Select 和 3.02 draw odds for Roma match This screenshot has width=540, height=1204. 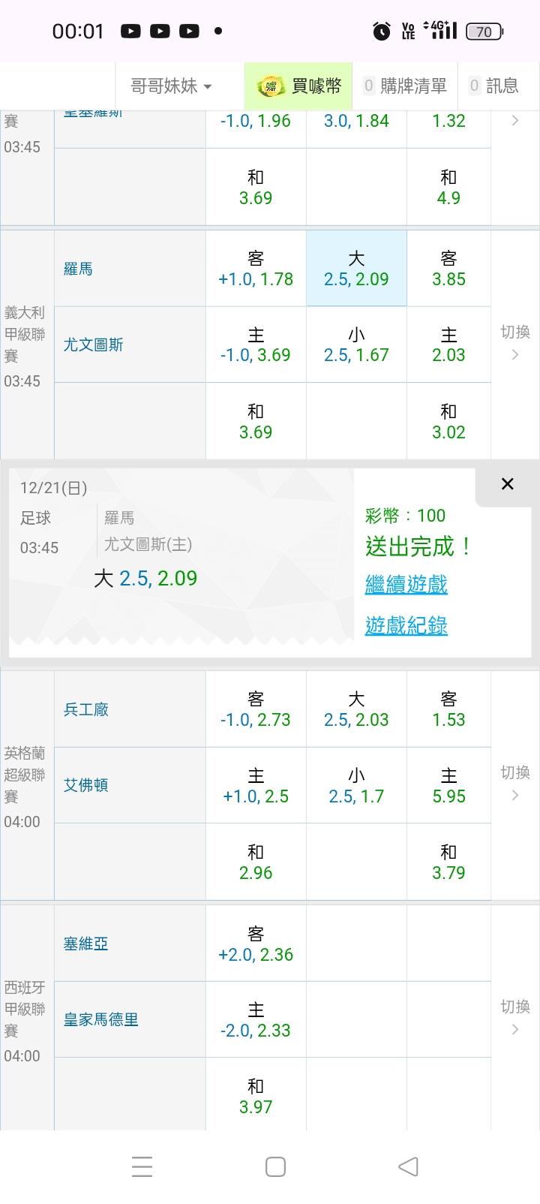coord(448,421)
